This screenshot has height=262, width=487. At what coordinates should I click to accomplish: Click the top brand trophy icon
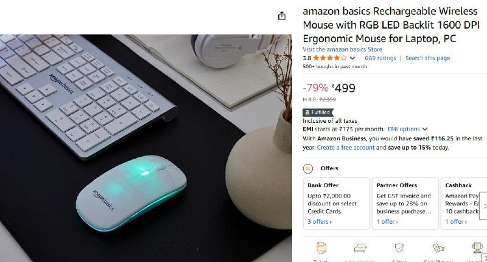click(477, 248)
